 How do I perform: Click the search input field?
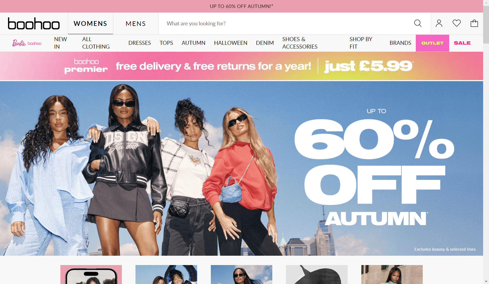(x=286, y=23)
